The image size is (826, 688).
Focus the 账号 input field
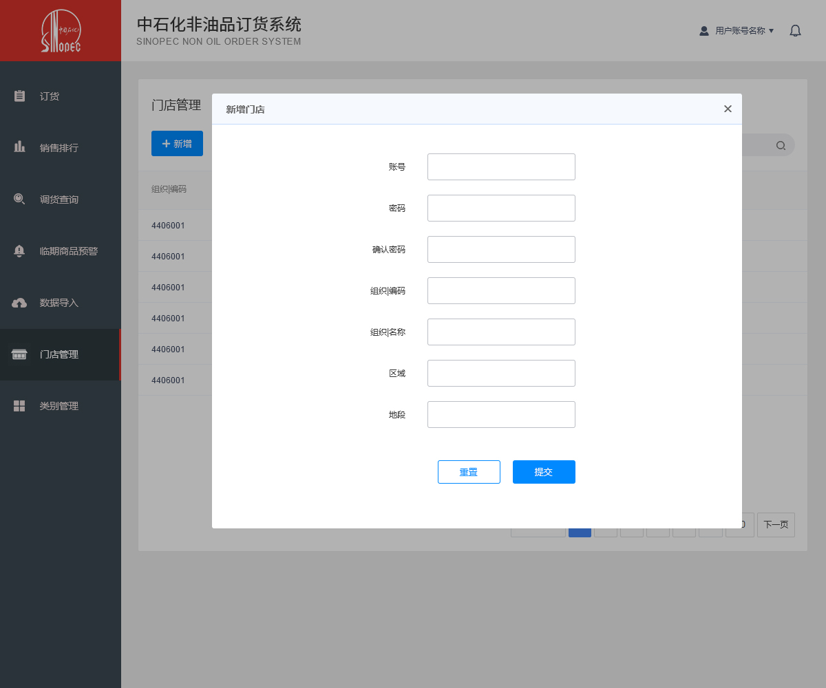501,166
